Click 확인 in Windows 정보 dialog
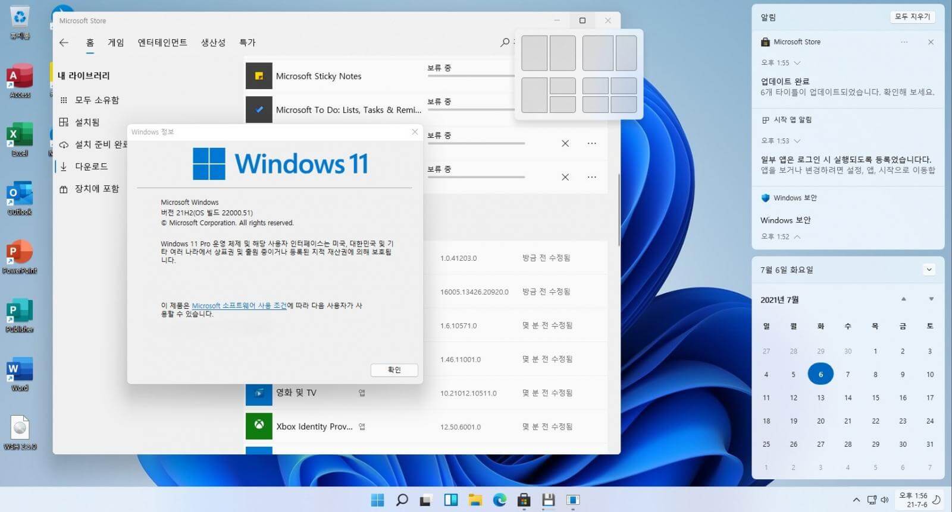The width and height of the screenshot is (952, 512). pyautogui.click(x=394, y=369)
